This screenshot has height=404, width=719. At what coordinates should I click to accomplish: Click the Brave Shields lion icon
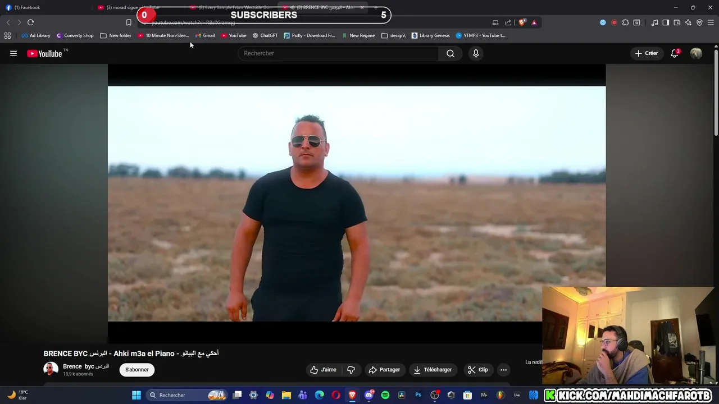tap(522, 22)
